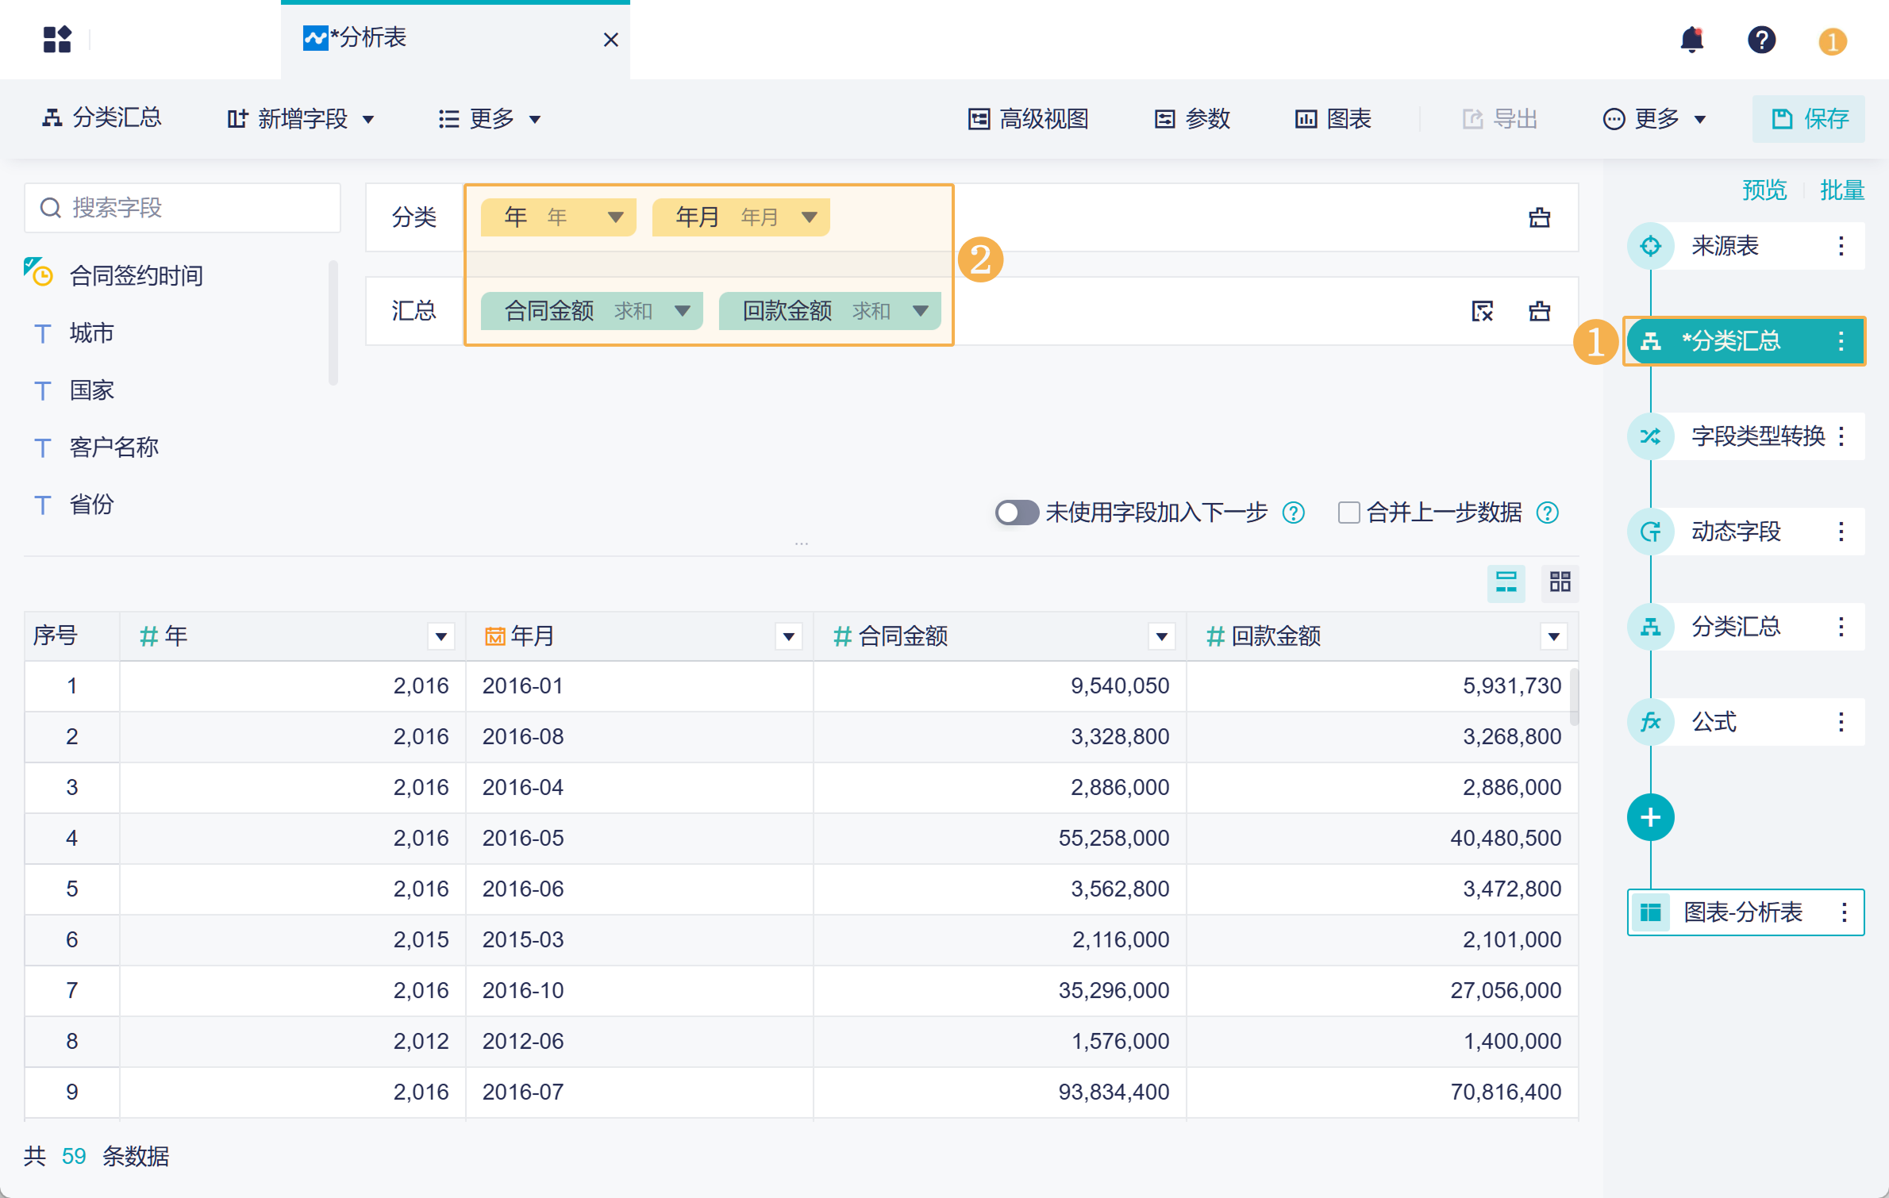Open the 新增字段 dropdown

click(301, 119)
